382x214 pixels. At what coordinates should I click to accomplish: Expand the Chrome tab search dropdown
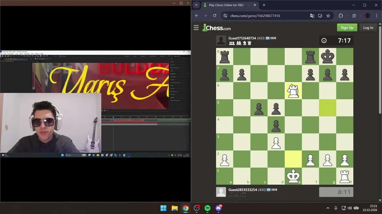pos(196,5)
